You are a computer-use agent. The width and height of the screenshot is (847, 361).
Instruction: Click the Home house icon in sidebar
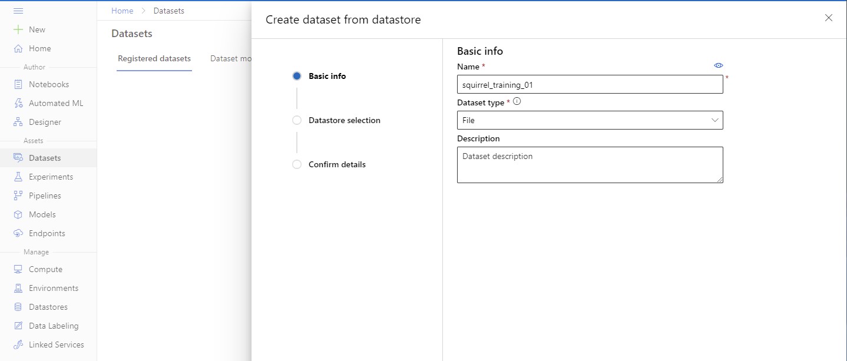[x=18, y=48]
